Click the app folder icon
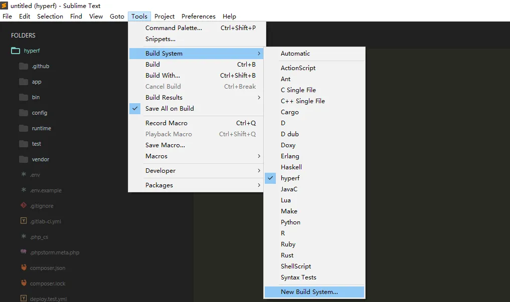Screen dimensions: 510x302 [24, 82]
